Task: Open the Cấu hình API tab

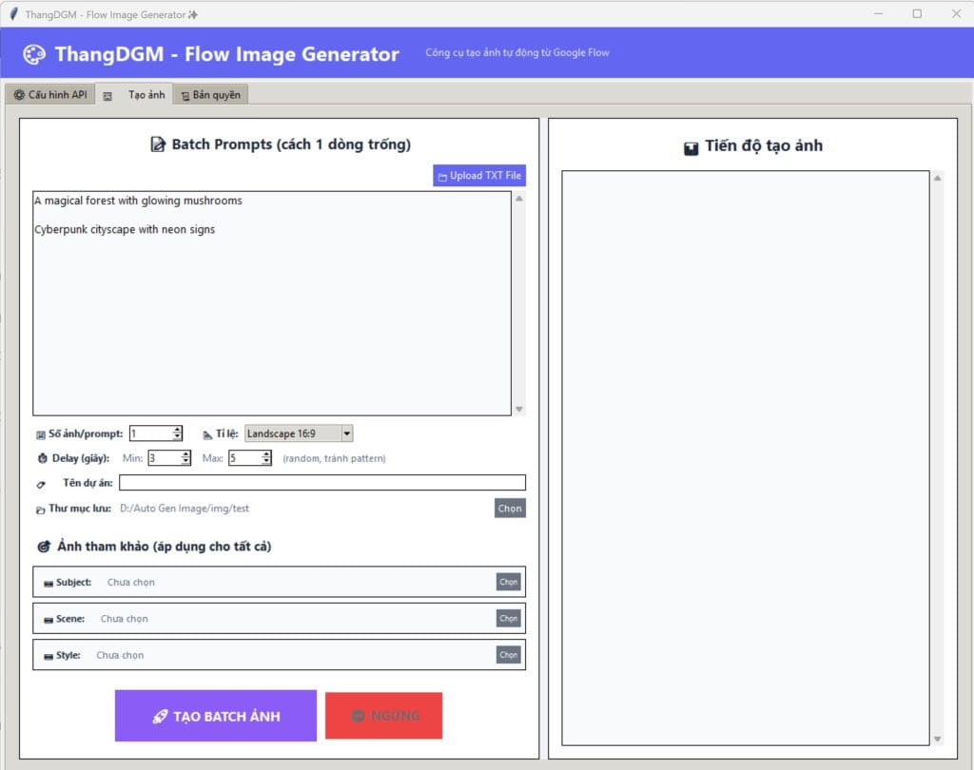Action: [50, 94]
